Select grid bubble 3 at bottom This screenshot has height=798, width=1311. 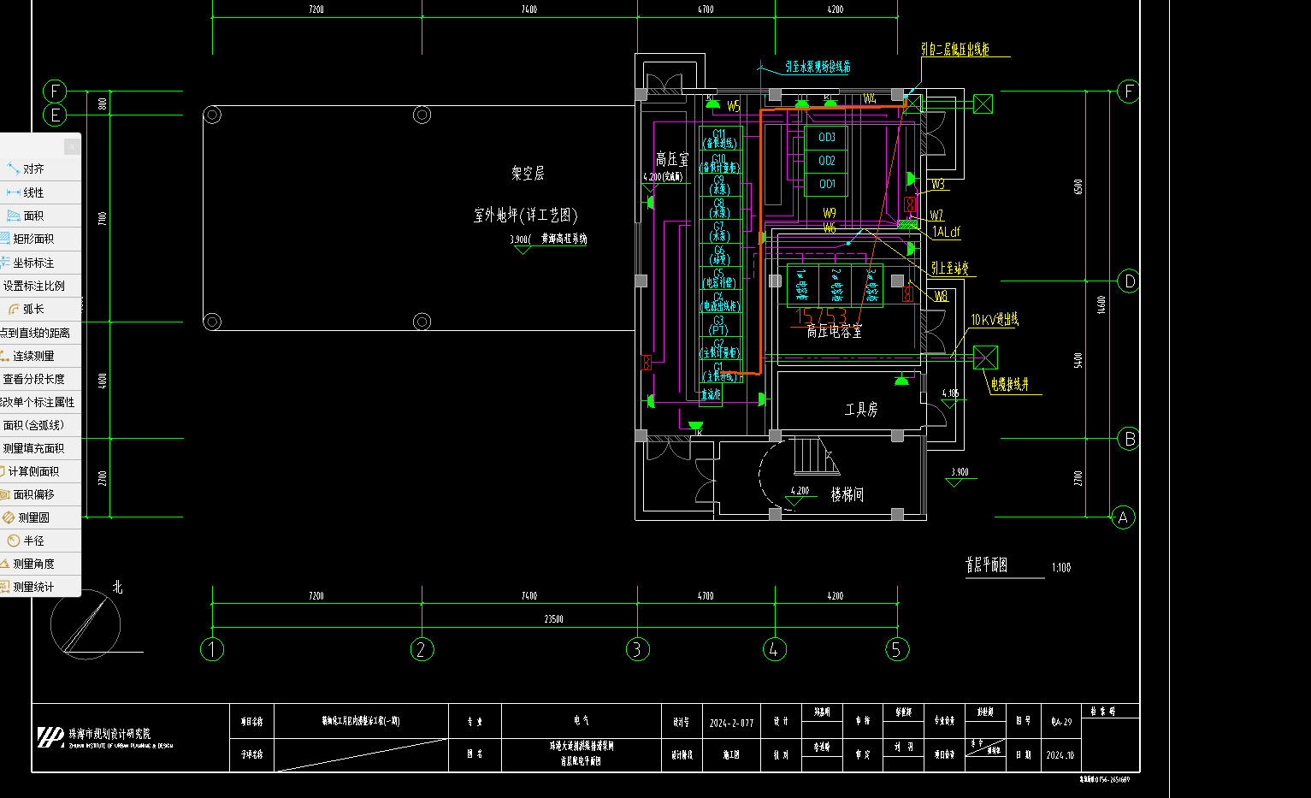pyautogui.click(x=637, y=649)
